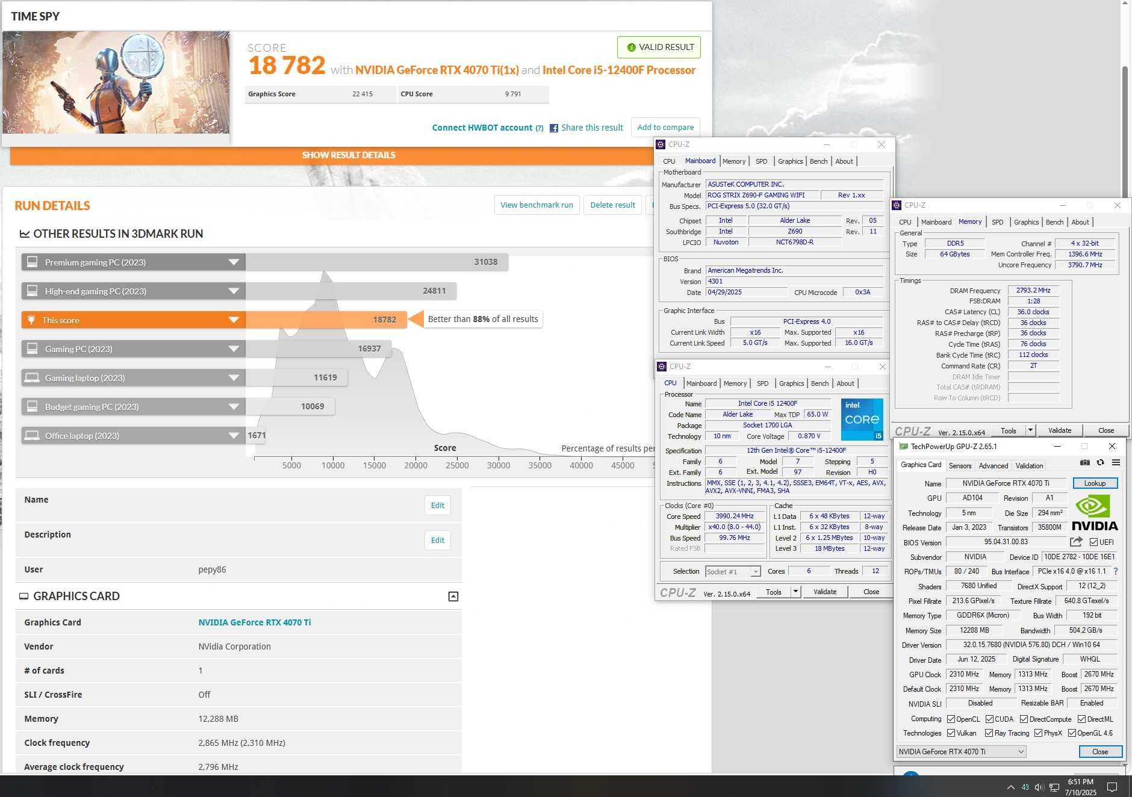Click the laptop icon of Gaming laptop (2023)
Viewport: 1132px width, 797px height.
pyautogui.click(x=31, y=377)
